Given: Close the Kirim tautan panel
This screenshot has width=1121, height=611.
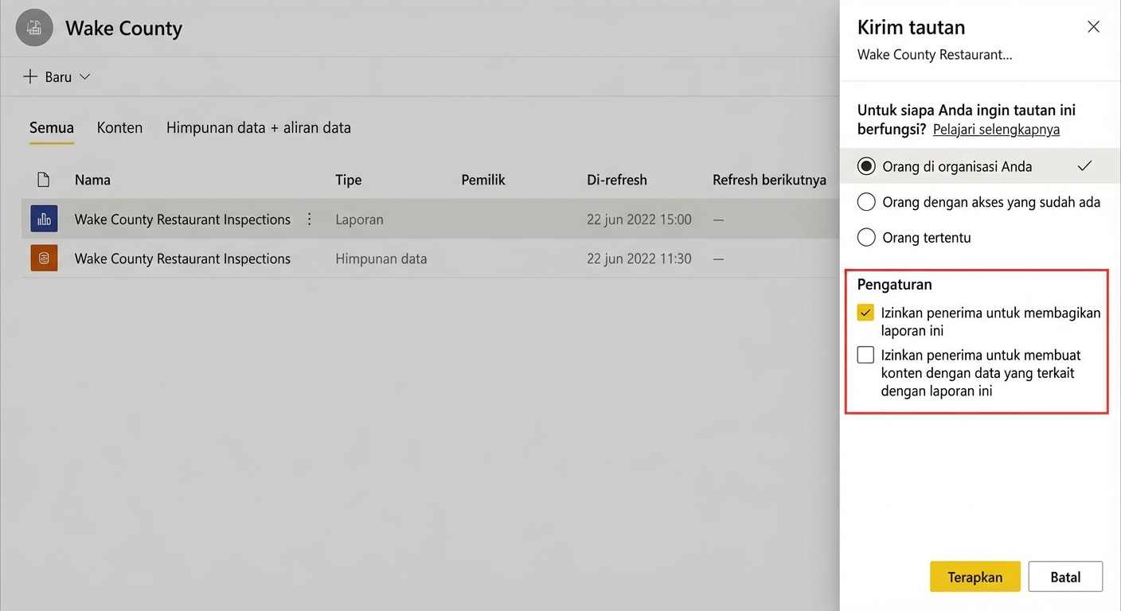Looking at the screenshot, I should (x=1093, y=27).
